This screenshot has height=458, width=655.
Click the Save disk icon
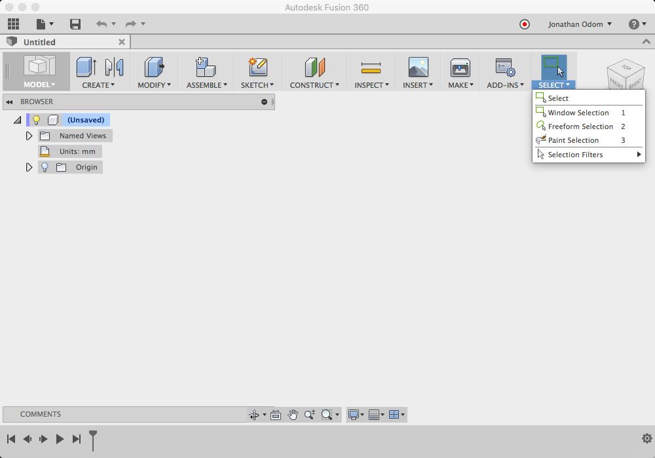point(75,24)
